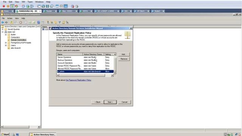This screenshot has width=242, height=136.
Task: Switch to the Alex - RODC tab
Action: click(x=67, y=11)
